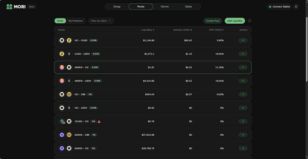
Task: Add liquidity via plus on VIC - CUSD row
Action: [x=243, y=40]
